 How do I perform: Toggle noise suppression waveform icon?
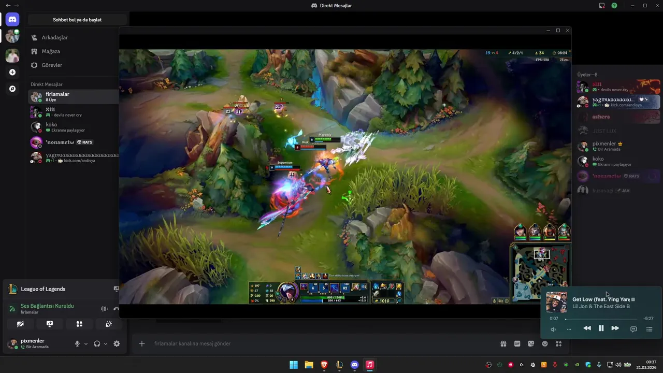tap(104, 309)
